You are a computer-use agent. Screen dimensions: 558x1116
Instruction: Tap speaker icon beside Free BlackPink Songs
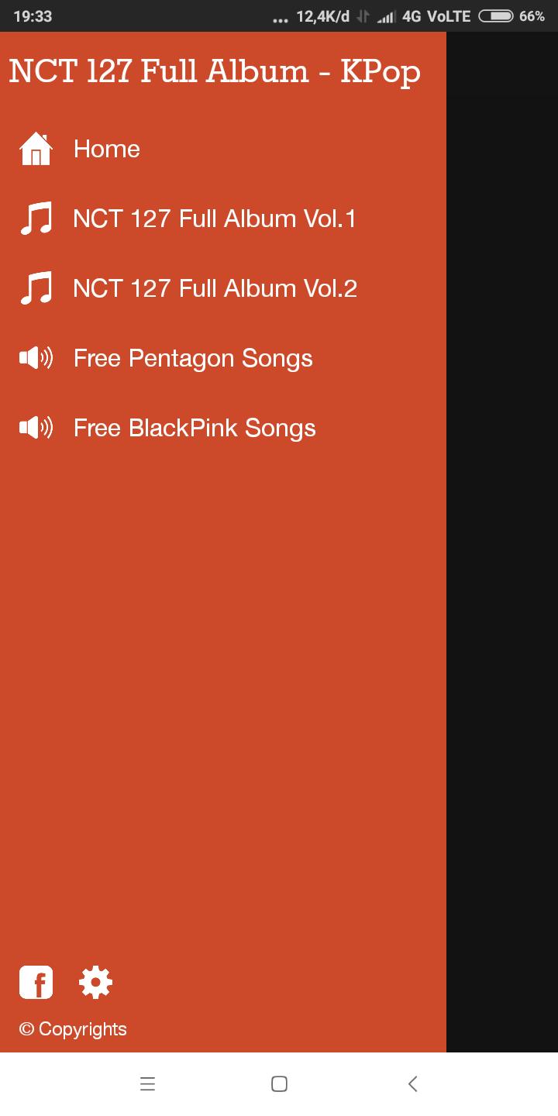click(x=36, y=428)
